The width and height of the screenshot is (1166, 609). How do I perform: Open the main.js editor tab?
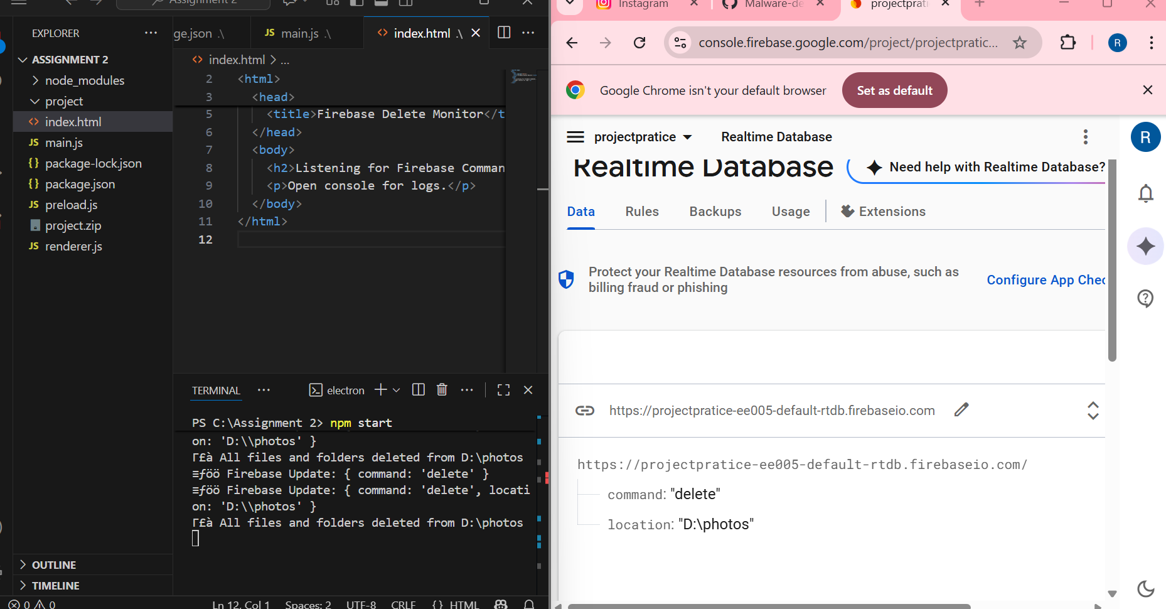point(299,33)
